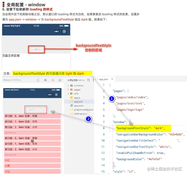The height and width of the screenshot is (176, 187).
Task: Switch to the app.json editor tab
Action: [104, 79]
